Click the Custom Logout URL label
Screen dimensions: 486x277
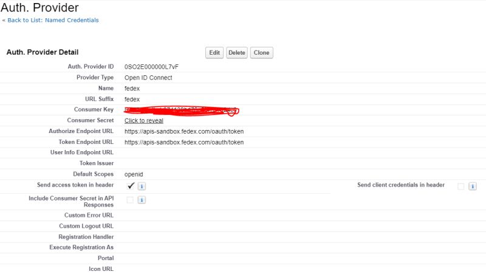(x=86, y=226)
